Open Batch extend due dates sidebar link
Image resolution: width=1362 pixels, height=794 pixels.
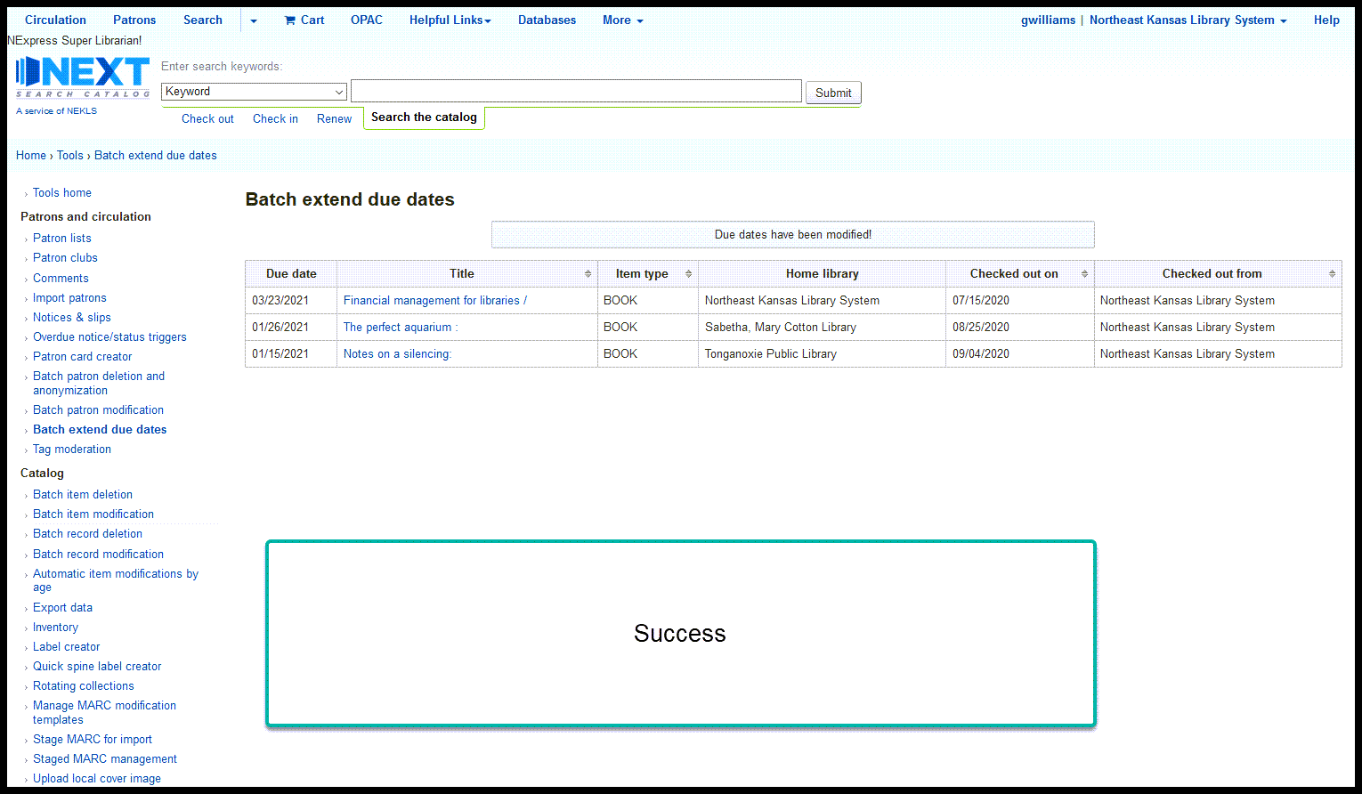click(100, 429)
